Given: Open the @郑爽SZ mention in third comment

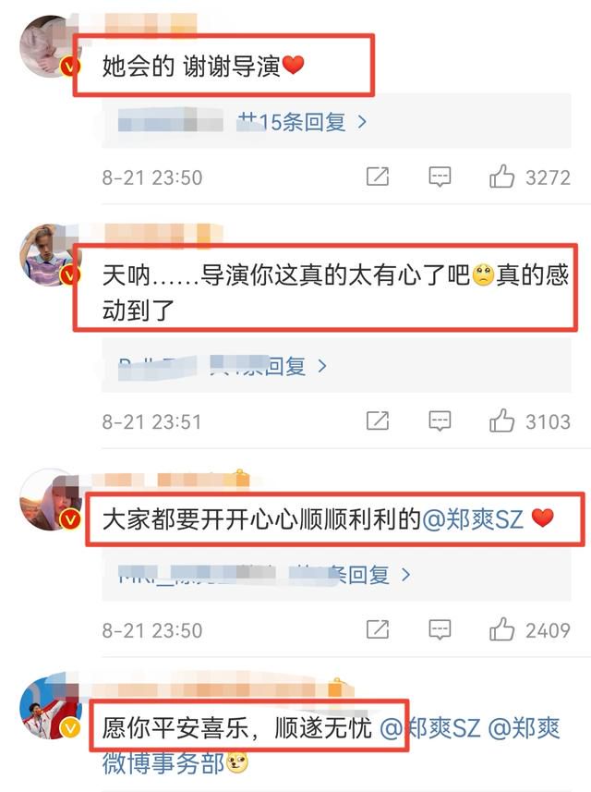Looking at the screenshot, I should coord(473,519).
